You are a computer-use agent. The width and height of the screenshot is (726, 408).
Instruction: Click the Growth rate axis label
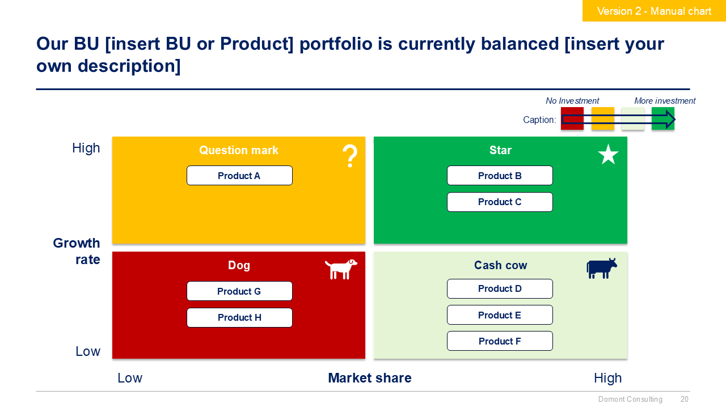click(77, 251)
